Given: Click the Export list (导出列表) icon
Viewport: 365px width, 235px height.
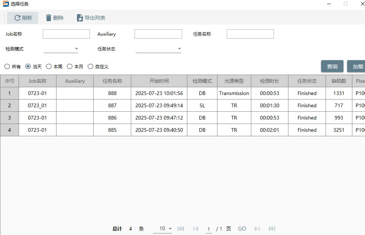Looking at the screenshot, I should click(80, 18).
